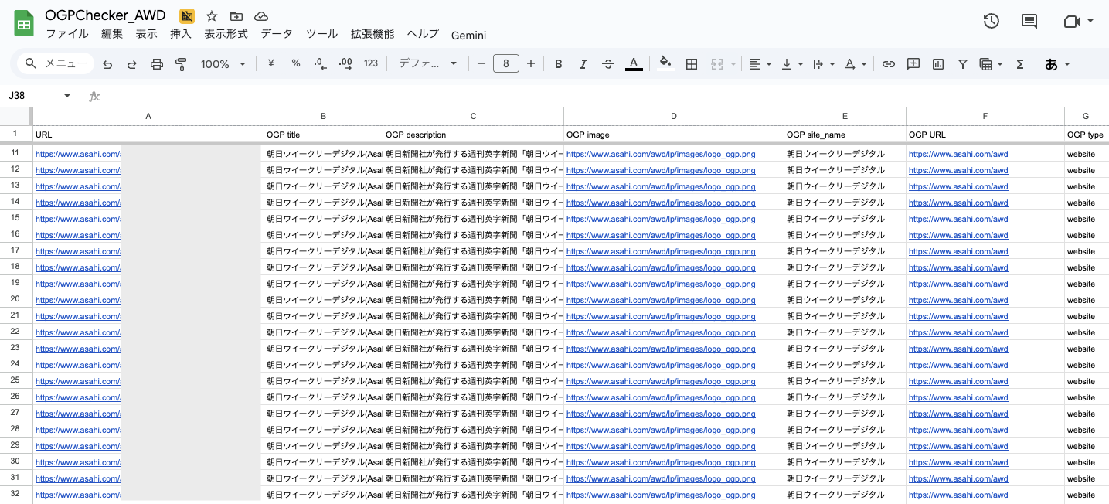The image size is (1109, 504).
Task: Insert a comment from toolbar
Action: point(913,64)
